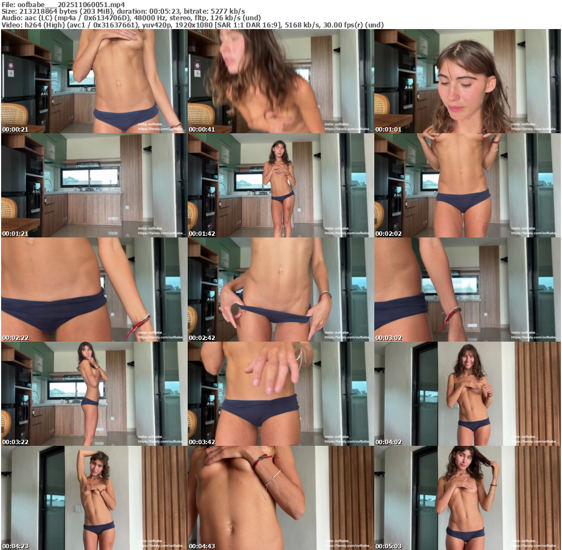Choose the thumbnail frame stamped 00:02:22
The image size is (562, 550).
pyautogui.click(x=94, y=290)
